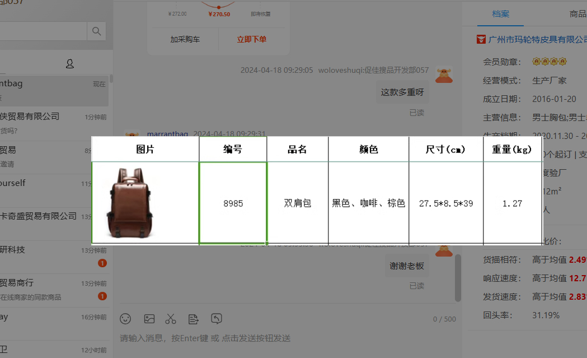The height and width of the screenshot is (358, 587).
Task: Click the marrantbag sender name link
Action: (x=167, y=134)
